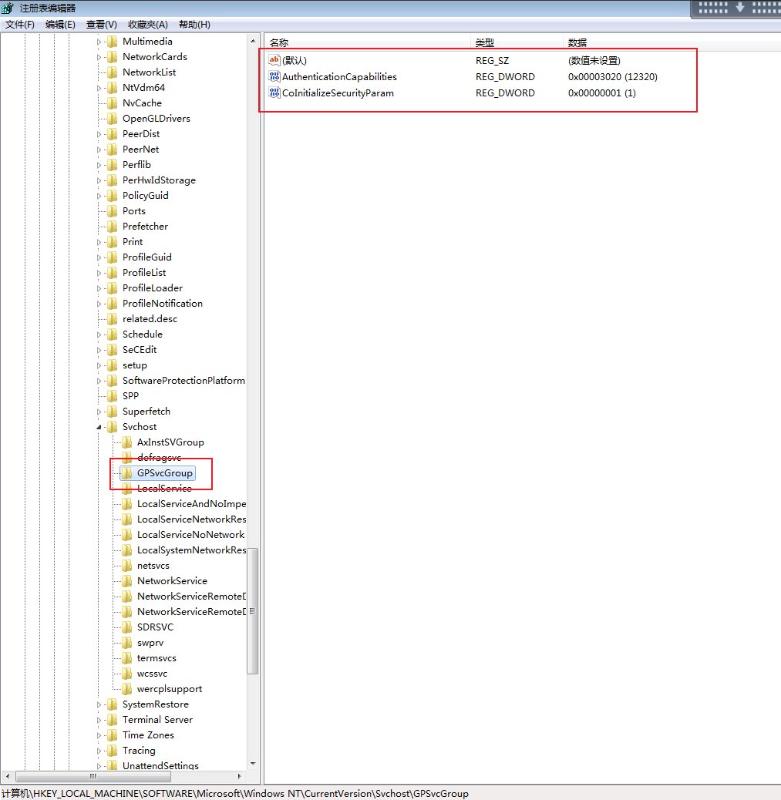Click the Superfetch folder icon
781x800 pixels.
coord(113,412)
